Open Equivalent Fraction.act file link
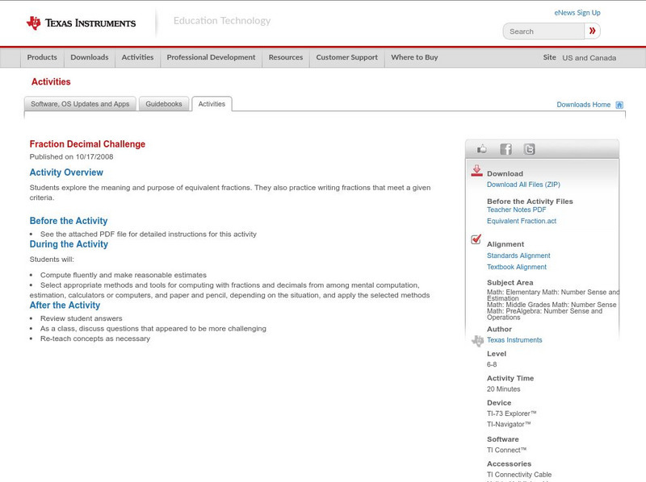This screenshot has width=646, height=482. point(522,222)
